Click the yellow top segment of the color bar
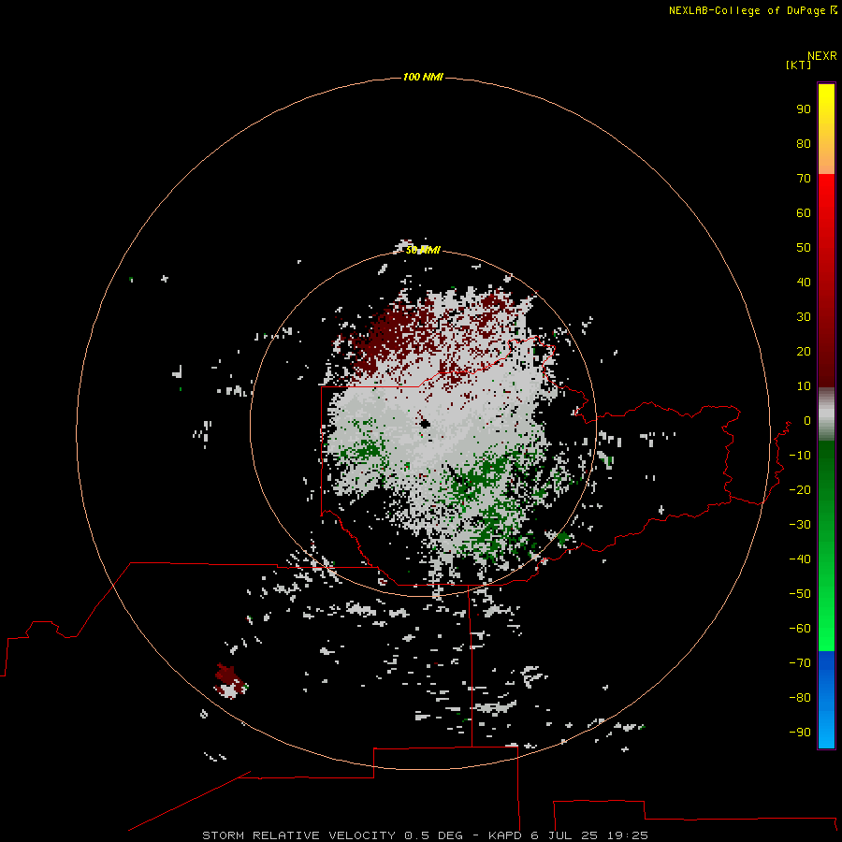The image size is (842, 842). 826,129
